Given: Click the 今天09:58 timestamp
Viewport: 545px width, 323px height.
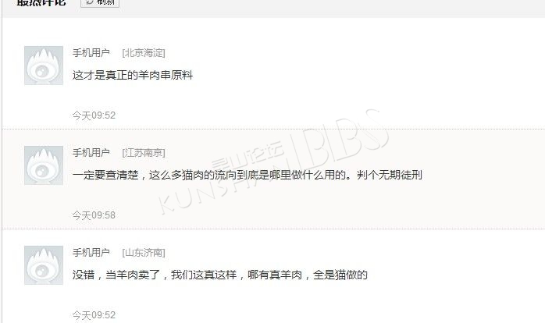Looking at the screenshot, I should pos(94,215).
